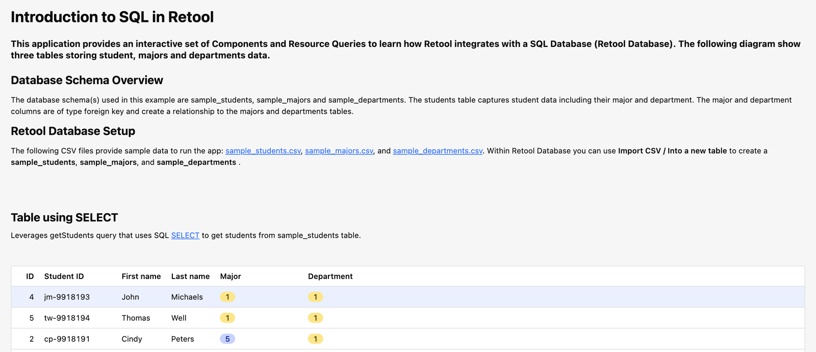The width and height of the screenshot is (816, 352).
Task: Click the first name Cindy cell
Action: coord(132,339)
